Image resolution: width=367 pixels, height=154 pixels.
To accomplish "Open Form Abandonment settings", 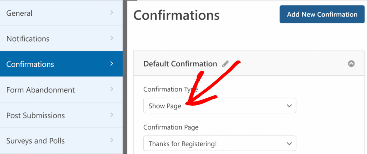I will pos(40,90).
